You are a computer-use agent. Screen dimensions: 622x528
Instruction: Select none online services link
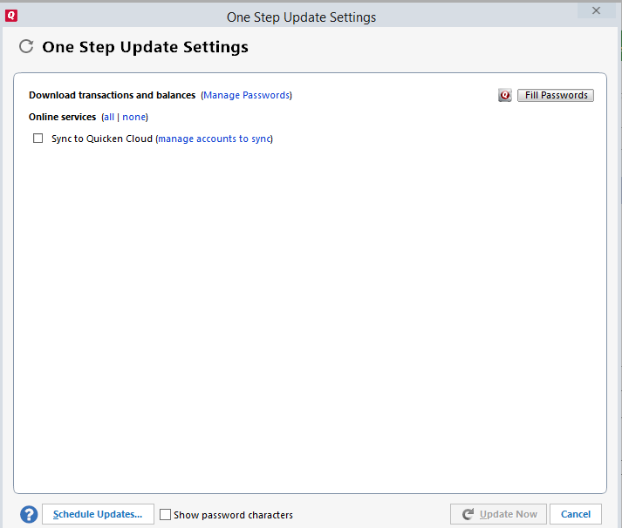click(x=134, y=117)
